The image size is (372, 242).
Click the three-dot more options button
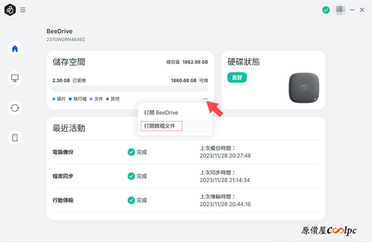[205, 99]
